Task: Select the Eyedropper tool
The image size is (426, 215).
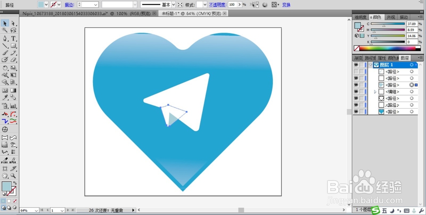Action: point(5,97)
